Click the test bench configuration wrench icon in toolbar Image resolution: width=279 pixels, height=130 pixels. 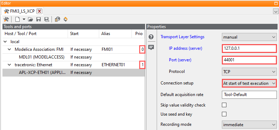[x=6, y=19]
